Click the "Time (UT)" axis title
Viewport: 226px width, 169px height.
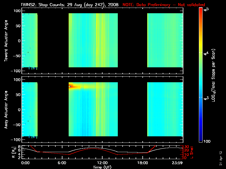coord(102,167)
